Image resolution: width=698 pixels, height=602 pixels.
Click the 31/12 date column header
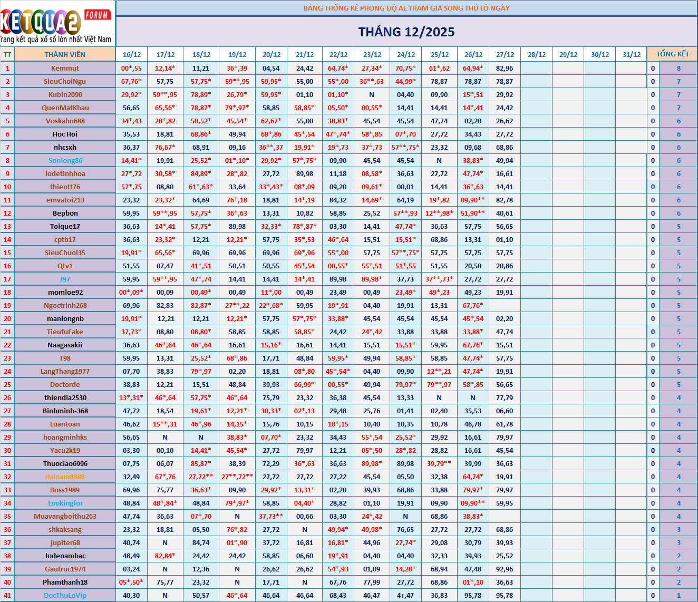pos(632,54)
